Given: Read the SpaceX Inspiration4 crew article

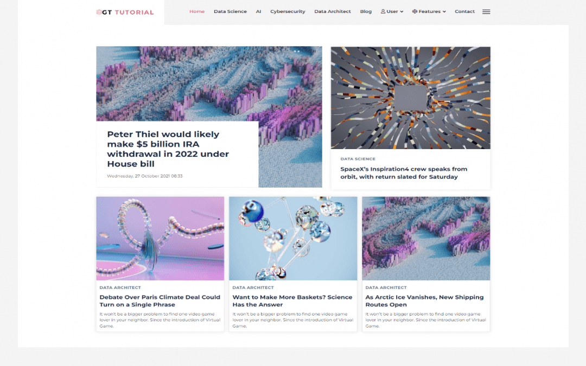Looking at the screenshot, I should click(403, 173).
